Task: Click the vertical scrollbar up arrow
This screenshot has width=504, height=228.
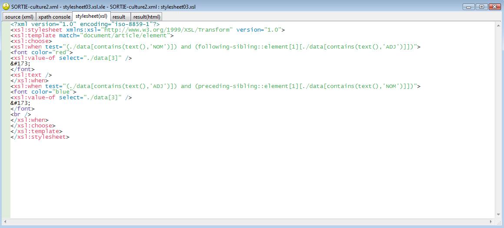Action: click(498, 25)
